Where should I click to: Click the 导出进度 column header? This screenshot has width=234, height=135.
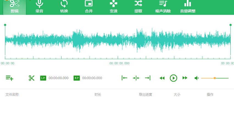tap(145, 94)
